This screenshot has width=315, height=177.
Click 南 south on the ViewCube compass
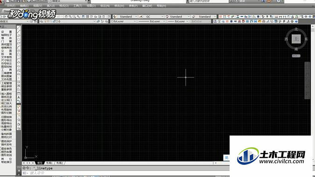pos(296,49)
